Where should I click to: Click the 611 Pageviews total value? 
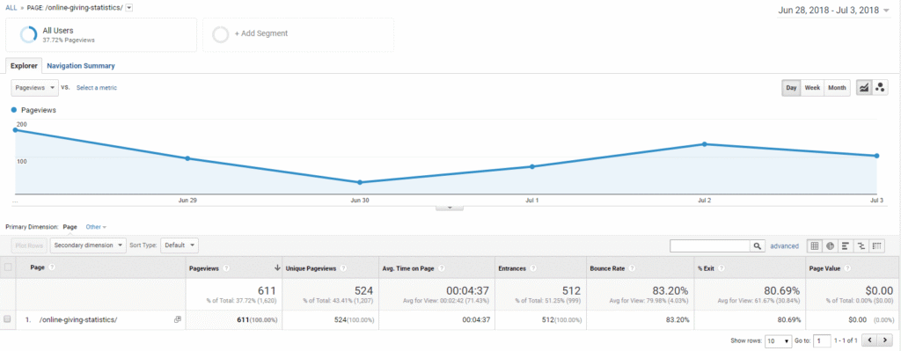pyautogui.click(x=267, y=290)
